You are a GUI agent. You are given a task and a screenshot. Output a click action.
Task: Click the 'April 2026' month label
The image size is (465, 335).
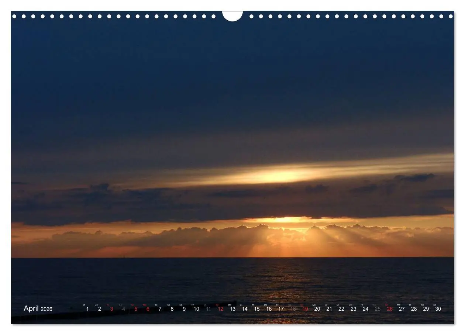click(38, 308)
